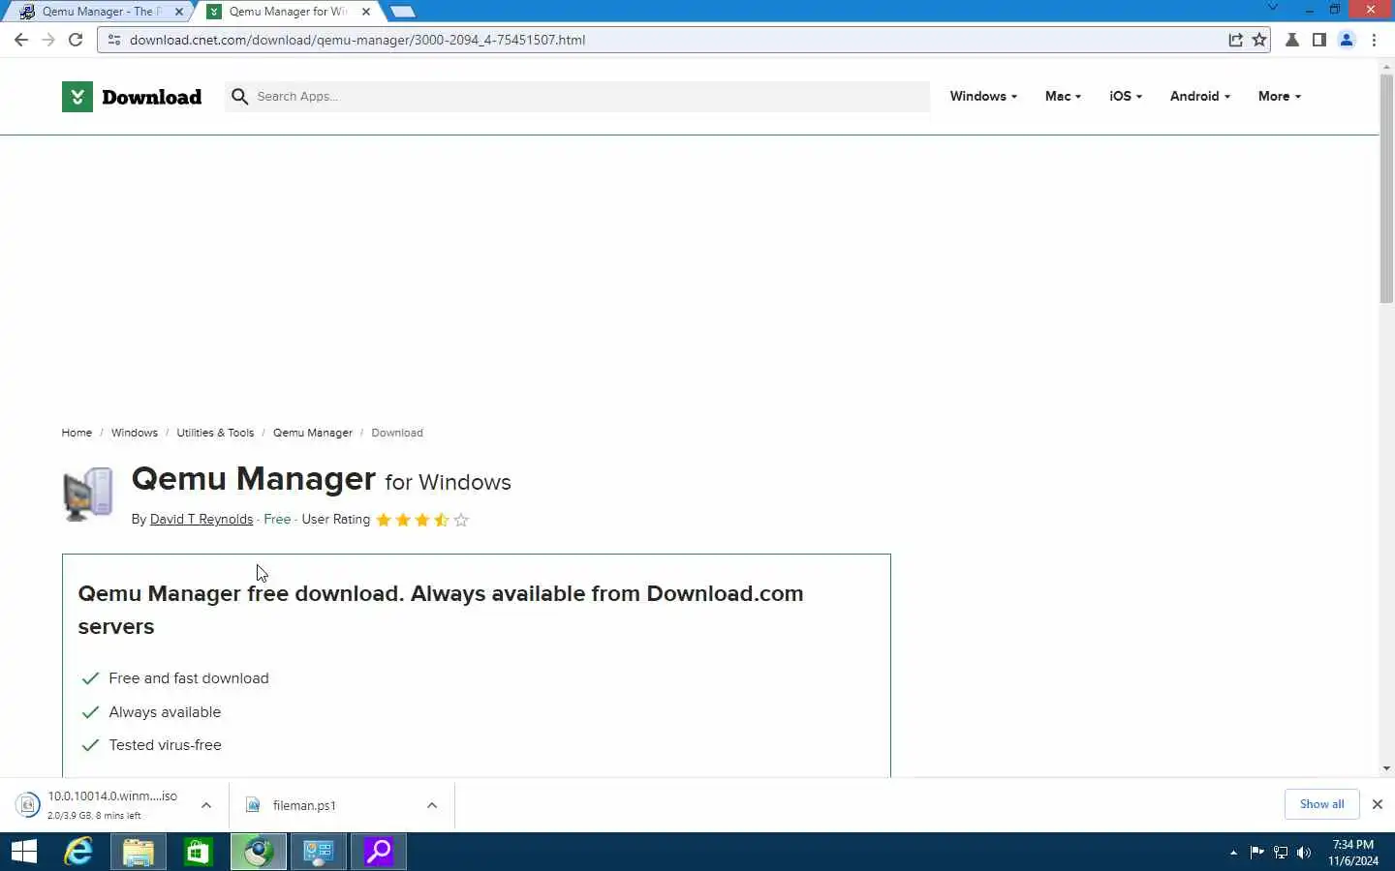Viewport: 1395px width, 871px height.
Task: Click the browser address bar URL
Action: tap(357, 40)
